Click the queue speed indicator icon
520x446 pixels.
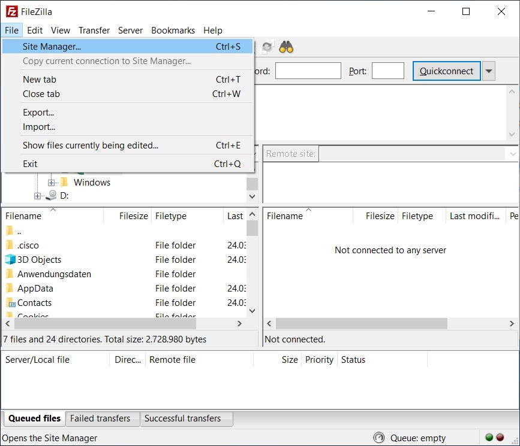click(378, 438)
